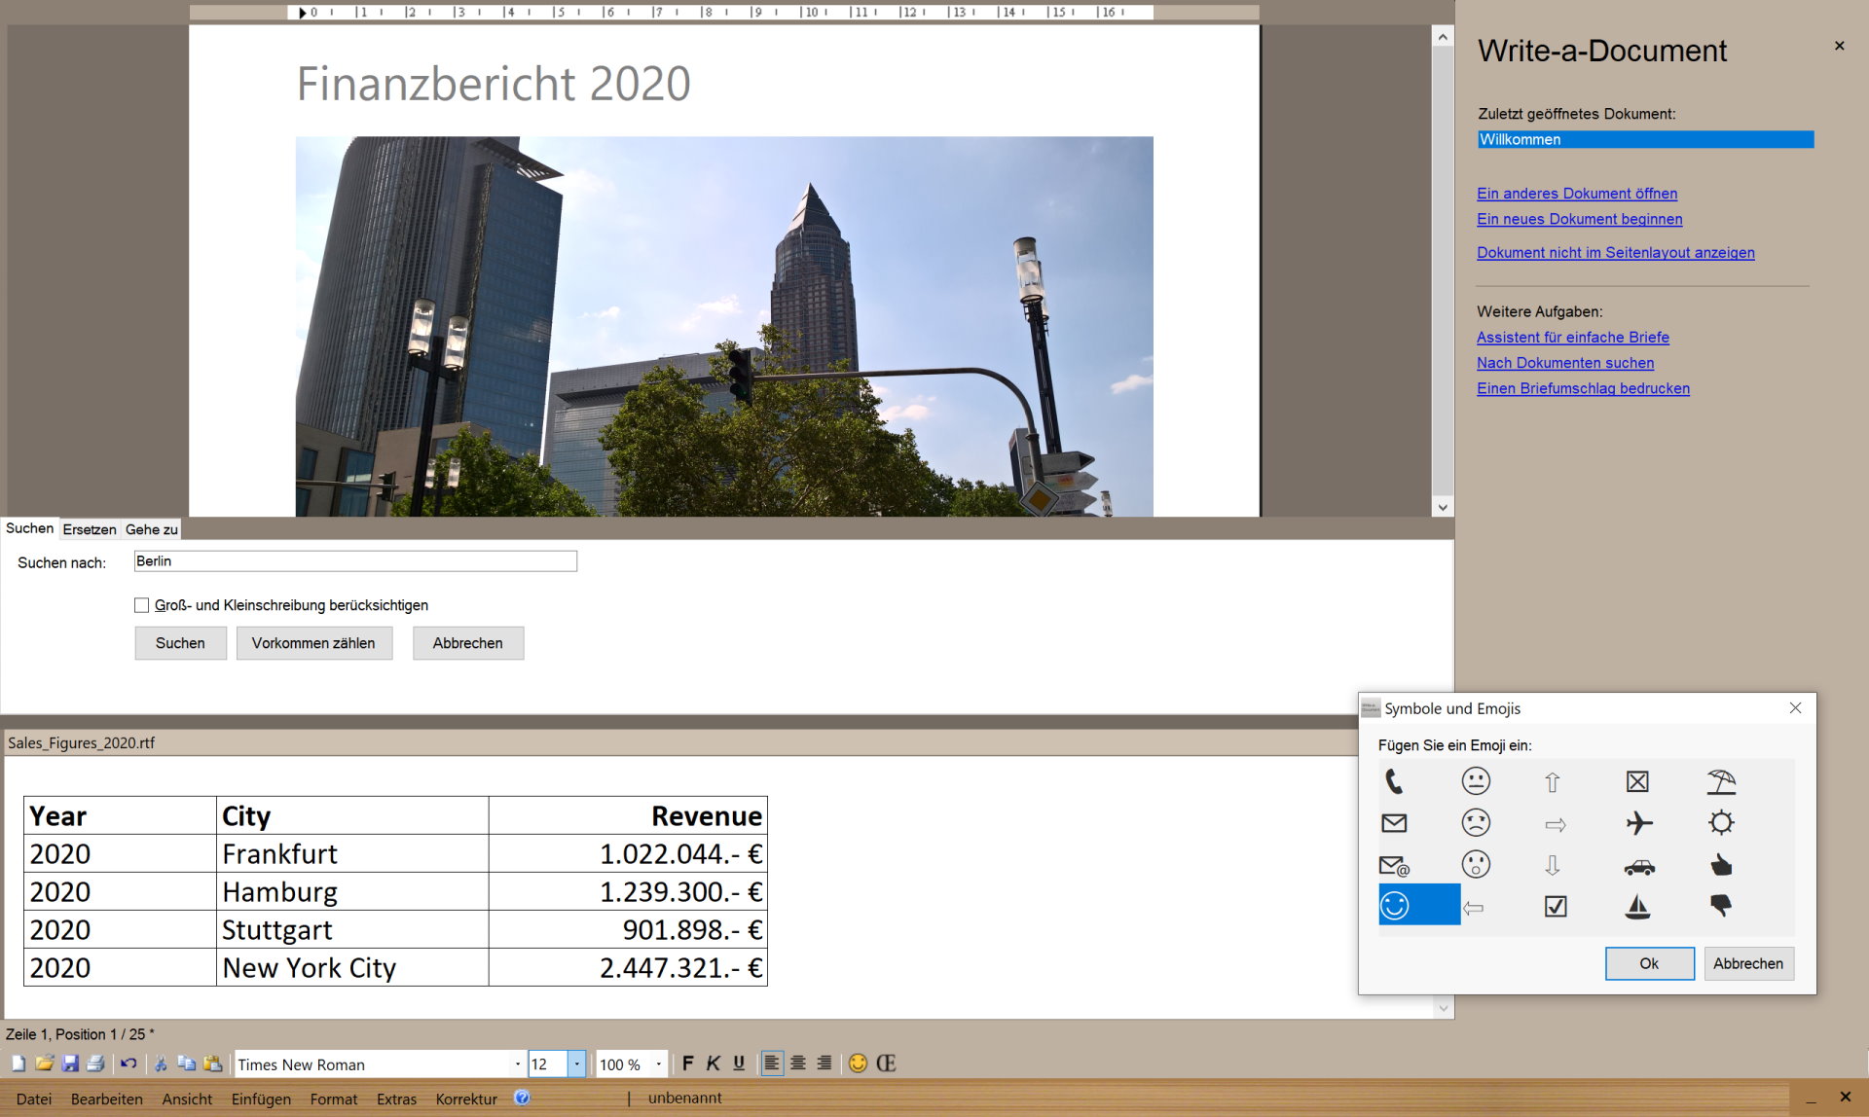The height and width of the screenshot is (1117, 1869).
Task: Open the Format menu
Action: 333,1099
